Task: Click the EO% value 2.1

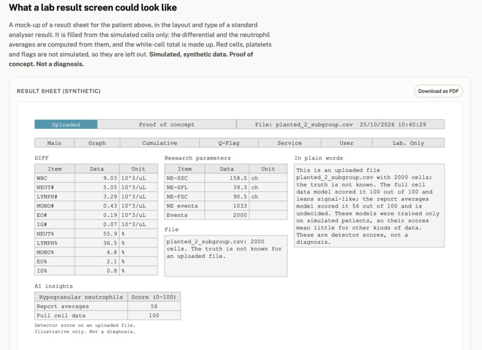Action: point(97,261)
